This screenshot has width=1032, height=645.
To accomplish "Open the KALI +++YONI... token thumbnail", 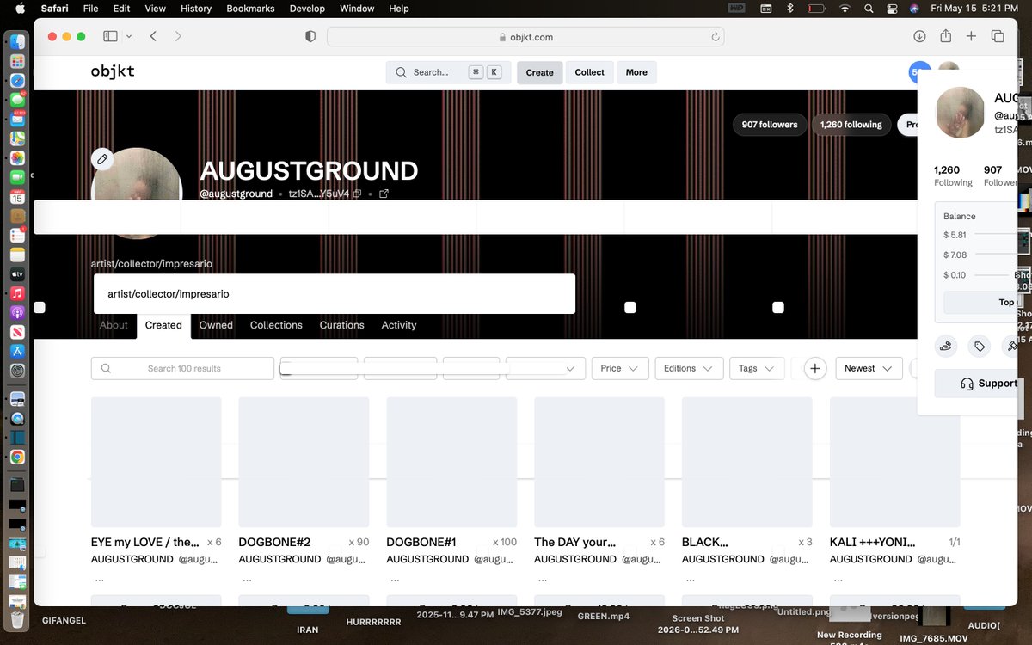I will tap(895, 462).
